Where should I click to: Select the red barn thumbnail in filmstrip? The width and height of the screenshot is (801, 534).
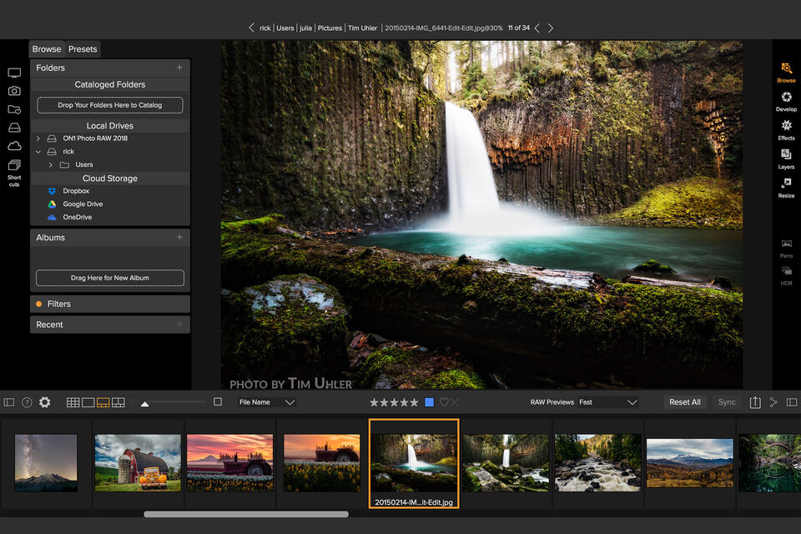click(138, 462)
